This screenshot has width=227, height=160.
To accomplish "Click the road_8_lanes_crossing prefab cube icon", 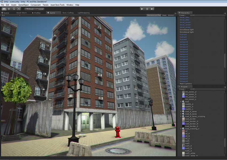I will click(183, 117).
